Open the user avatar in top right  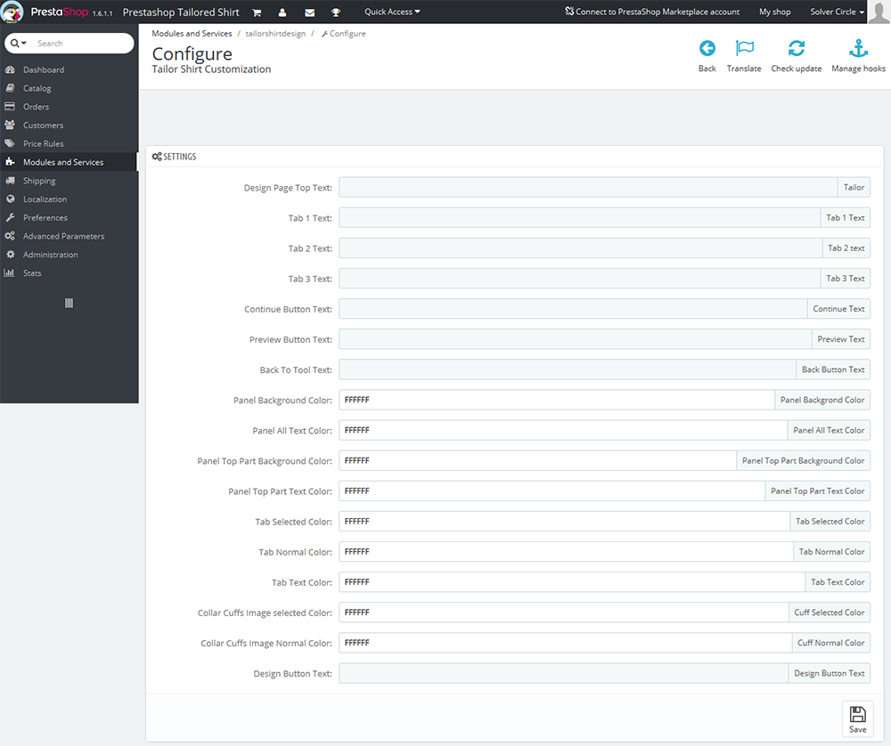pyautogui.click(x=879, y=12)
